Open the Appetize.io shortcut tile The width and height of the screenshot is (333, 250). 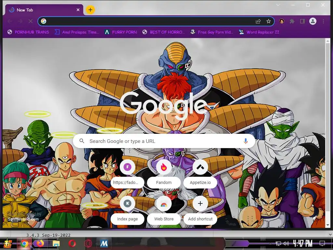point(200,173)
